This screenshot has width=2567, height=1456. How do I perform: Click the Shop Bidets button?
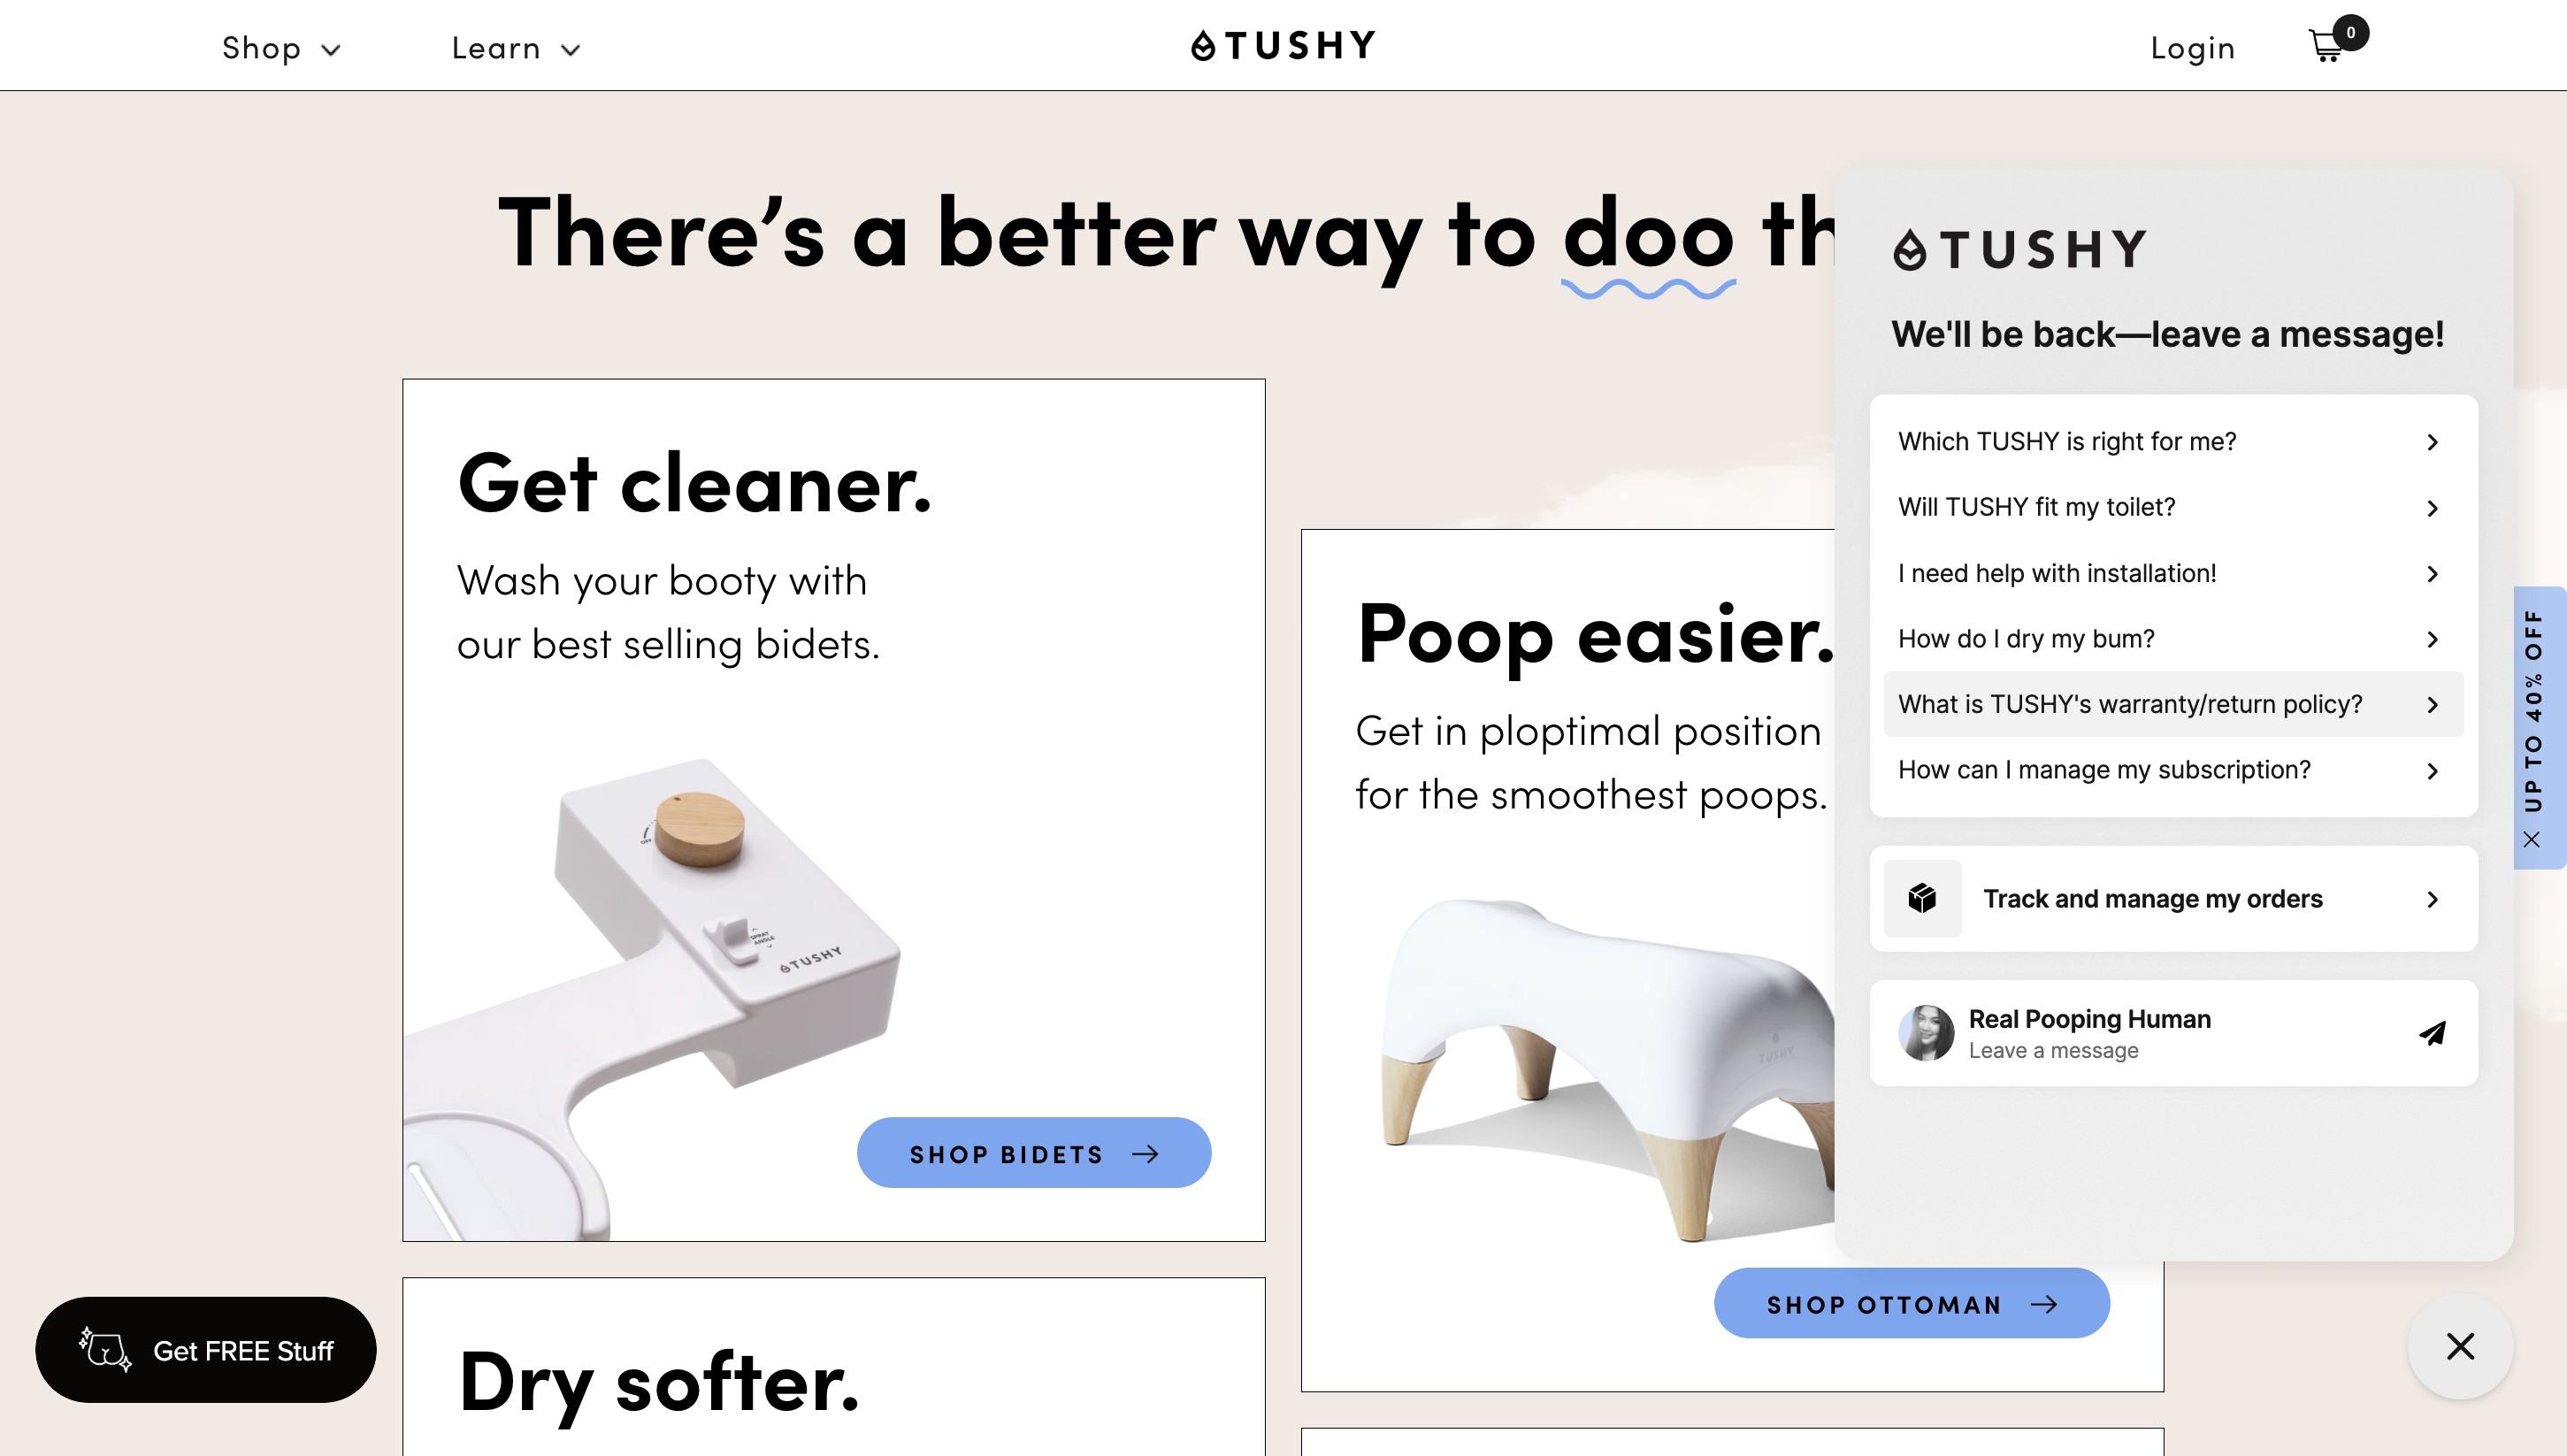(1034, 1153)
